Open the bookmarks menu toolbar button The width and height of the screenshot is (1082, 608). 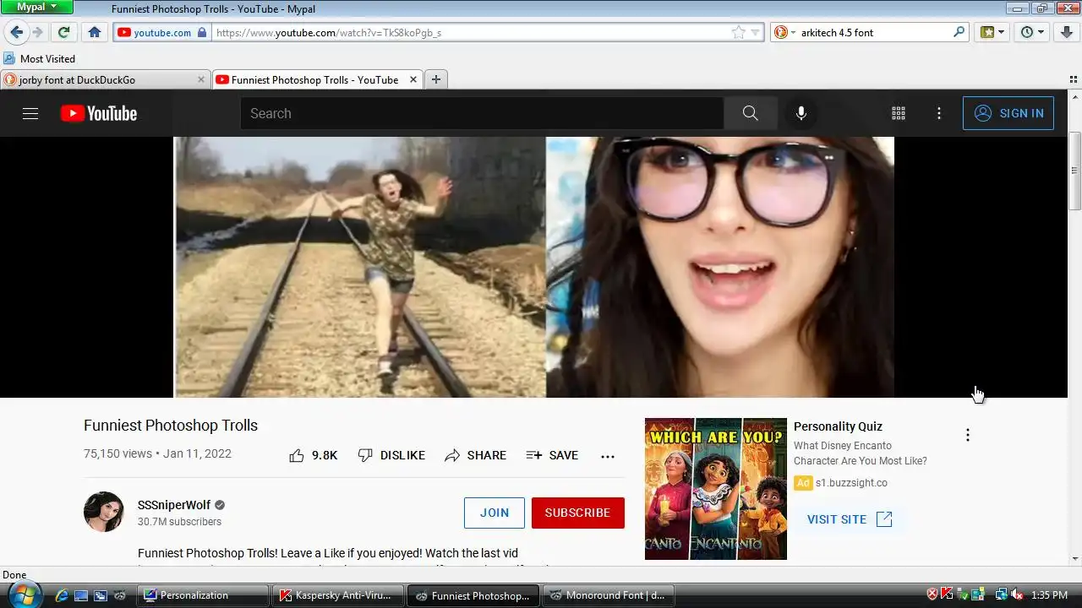click(x=992, y=32)
